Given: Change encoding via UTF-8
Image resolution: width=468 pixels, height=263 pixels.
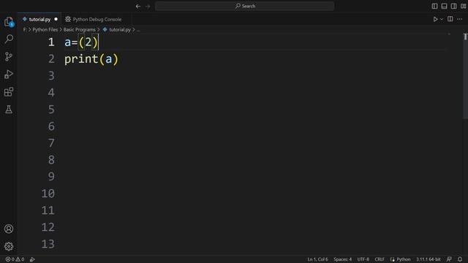Looking at the screenshot, I should pyautogui.click(x=363, y=259).
